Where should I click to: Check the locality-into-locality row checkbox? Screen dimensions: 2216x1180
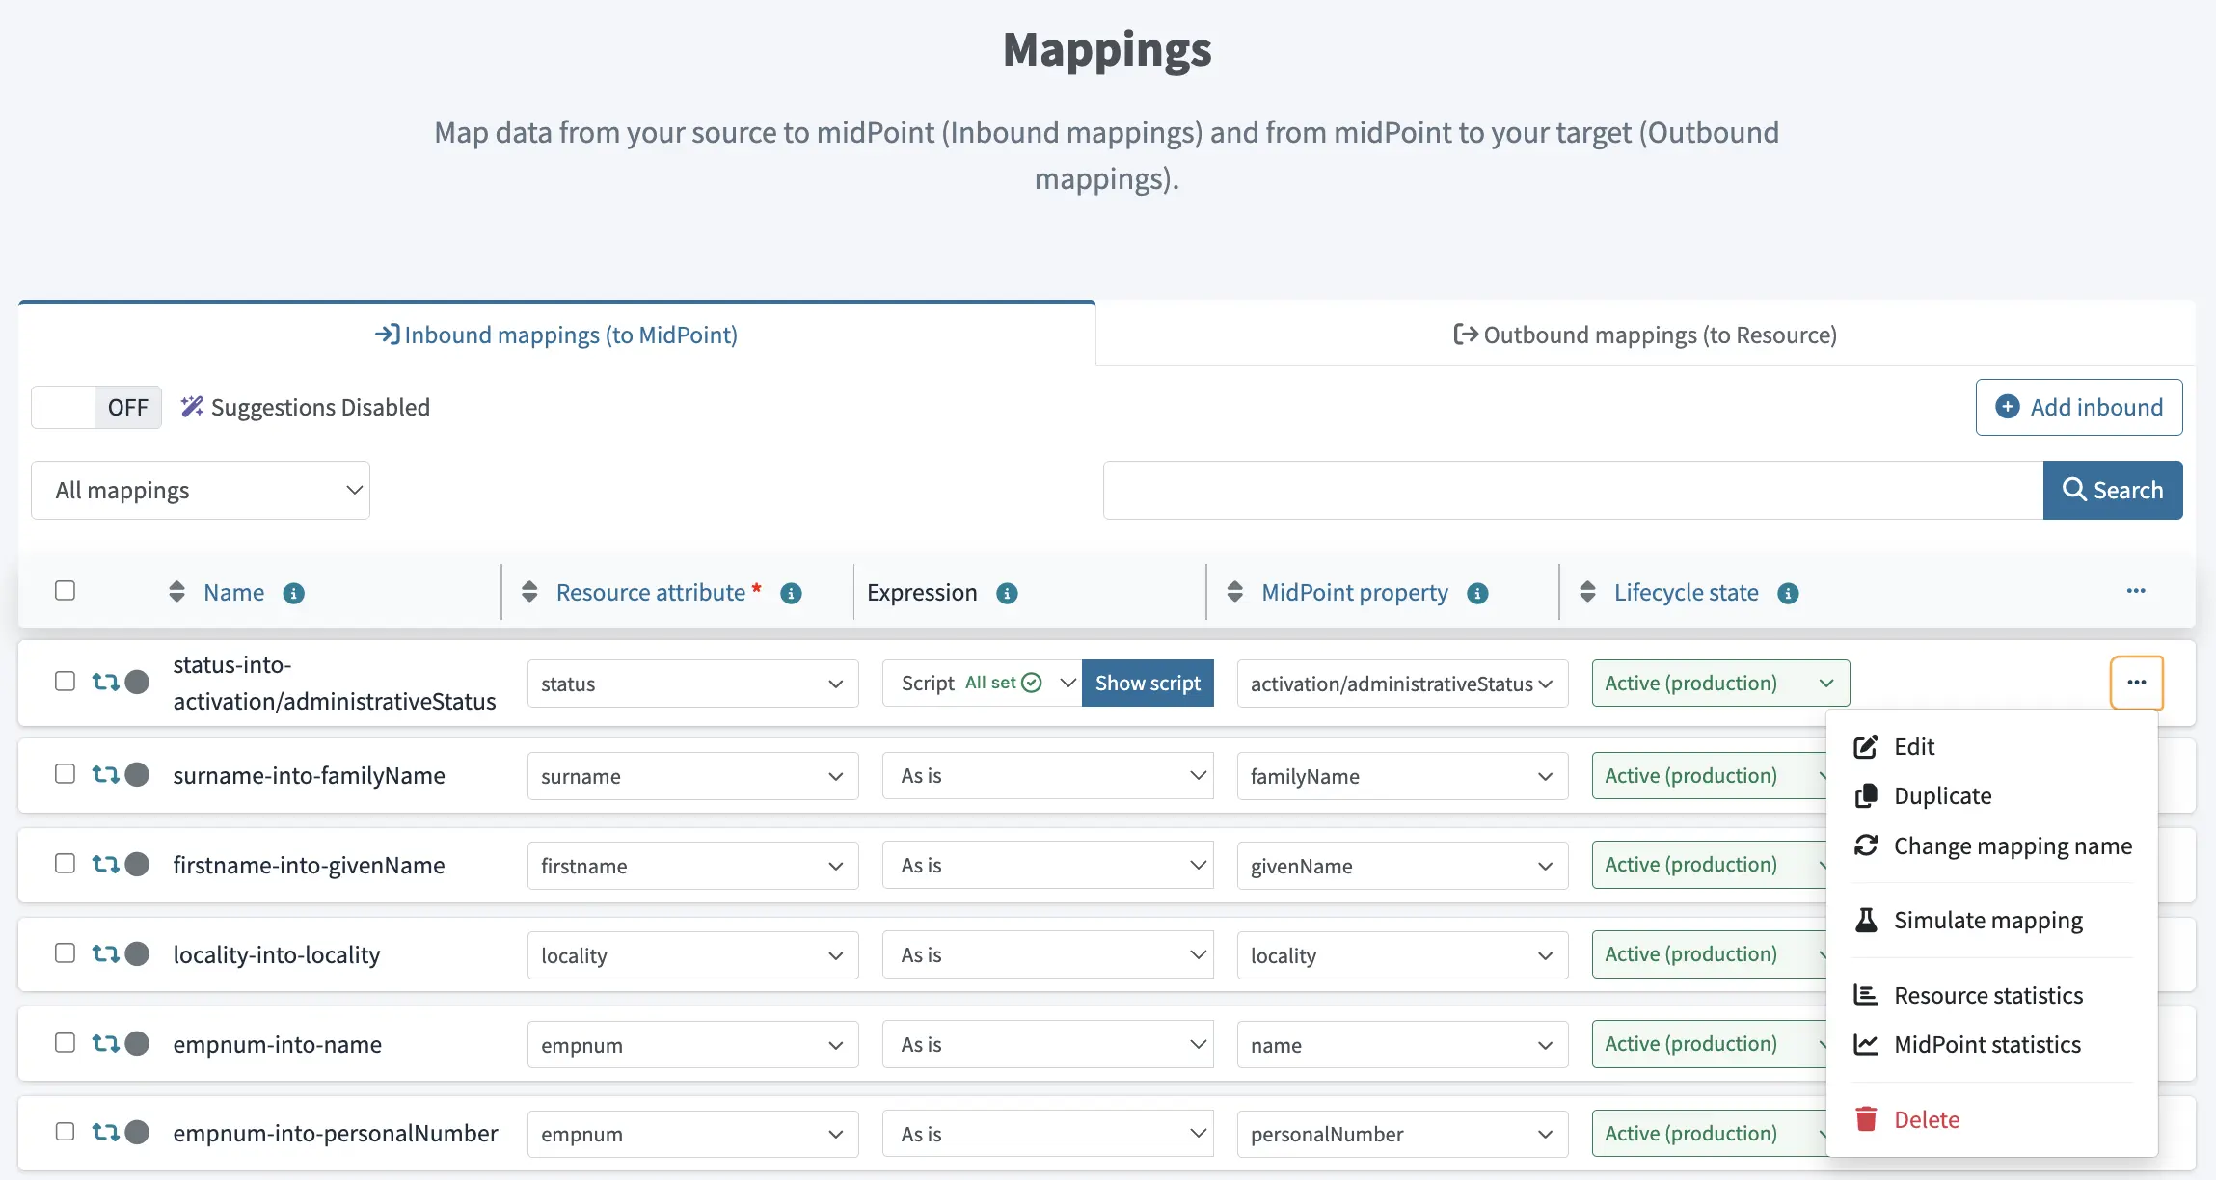[65, 953]
